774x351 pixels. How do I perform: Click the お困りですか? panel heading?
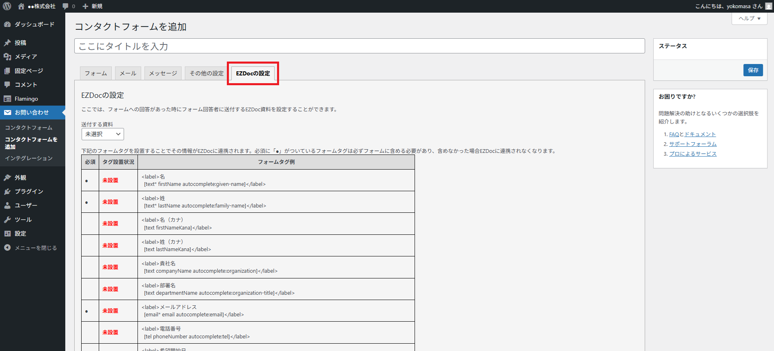point(677,97)
